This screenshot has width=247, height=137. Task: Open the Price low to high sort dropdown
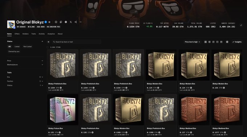193,42
